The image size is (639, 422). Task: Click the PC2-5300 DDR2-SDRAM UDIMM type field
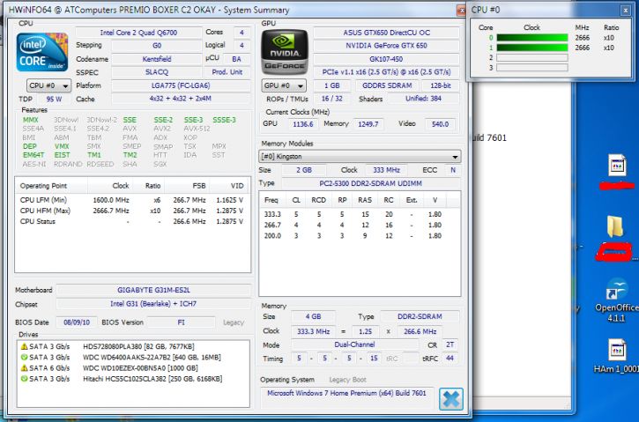(x=370, y=184)
